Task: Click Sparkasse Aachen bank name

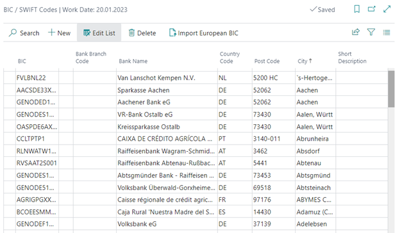Action: (x=167, y=90)
